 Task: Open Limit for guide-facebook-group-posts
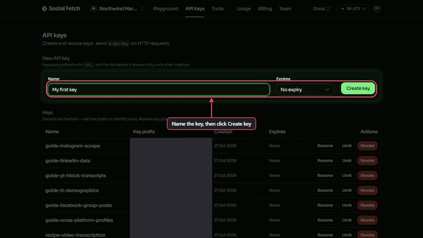[x=347, y=205]
